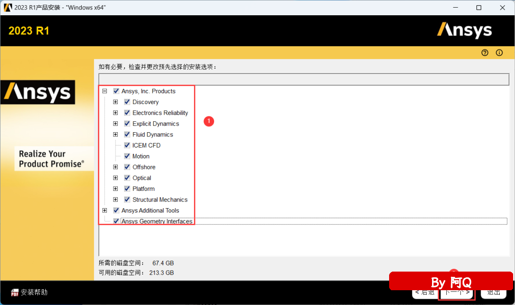Minimize the installer window
This screenshot has height=305, width=515.
[455, 8]
